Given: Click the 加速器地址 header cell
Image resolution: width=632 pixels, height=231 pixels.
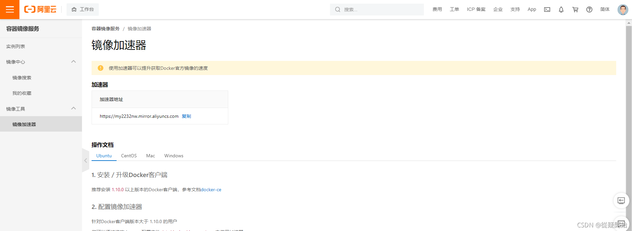Looking at the screenshot, I should coord(160,99).
